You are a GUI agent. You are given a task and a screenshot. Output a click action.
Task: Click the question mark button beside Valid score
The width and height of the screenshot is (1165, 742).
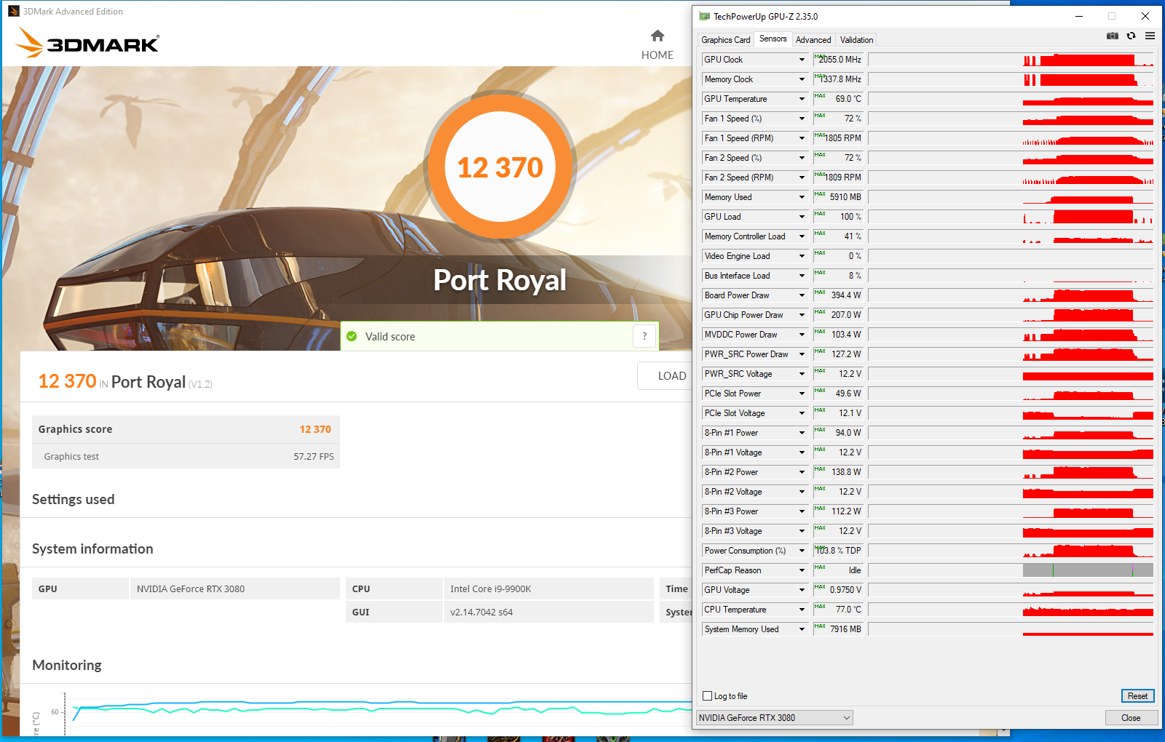click(x=644, y=336)
